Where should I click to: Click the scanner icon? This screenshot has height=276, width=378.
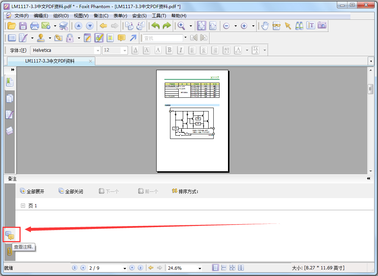[x=64, y=26]
